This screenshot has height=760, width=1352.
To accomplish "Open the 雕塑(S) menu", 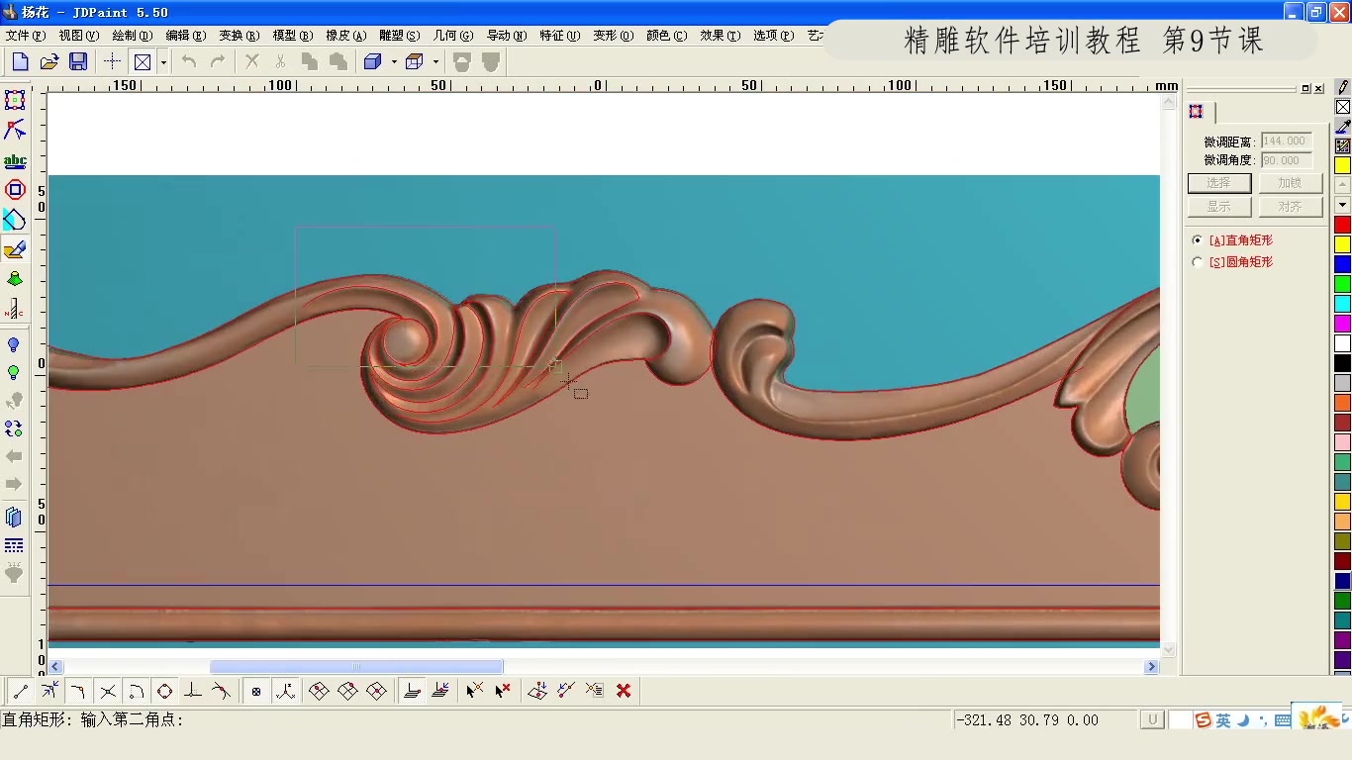I will 400,36.
